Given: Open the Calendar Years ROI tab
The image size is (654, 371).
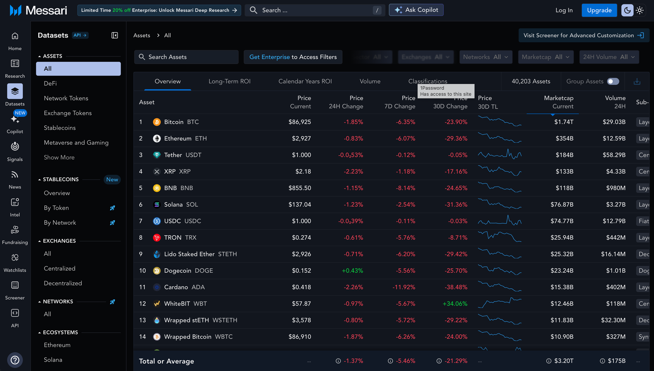Looking at the screenshot, I should click(x=305, y=81).
